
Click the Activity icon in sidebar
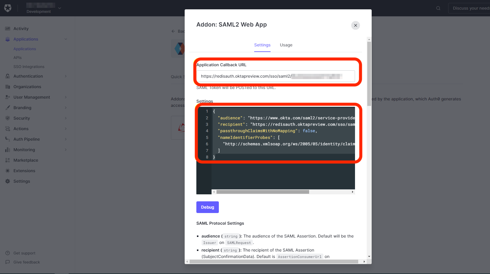(x=8, y=29)
